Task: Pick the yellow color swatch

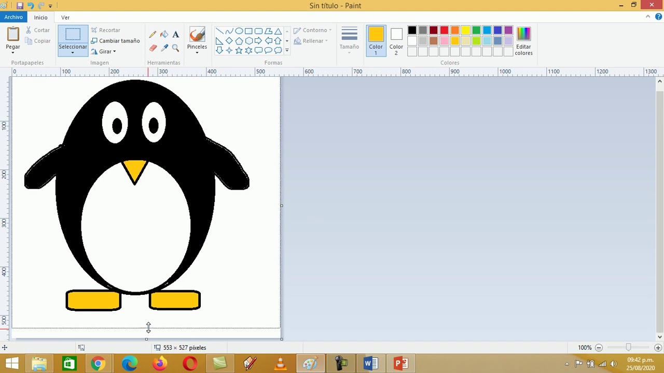Action: click(x=465, y=31)
